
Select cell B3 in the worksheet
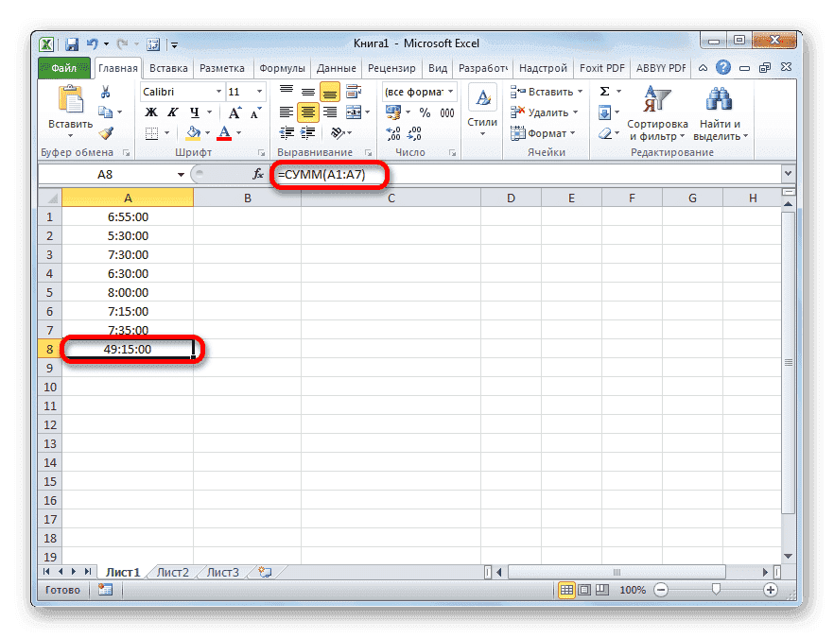tap(247, 254)
